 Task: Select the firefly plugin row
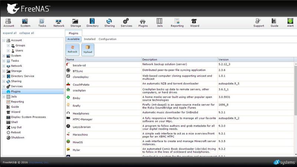[180, 106]
